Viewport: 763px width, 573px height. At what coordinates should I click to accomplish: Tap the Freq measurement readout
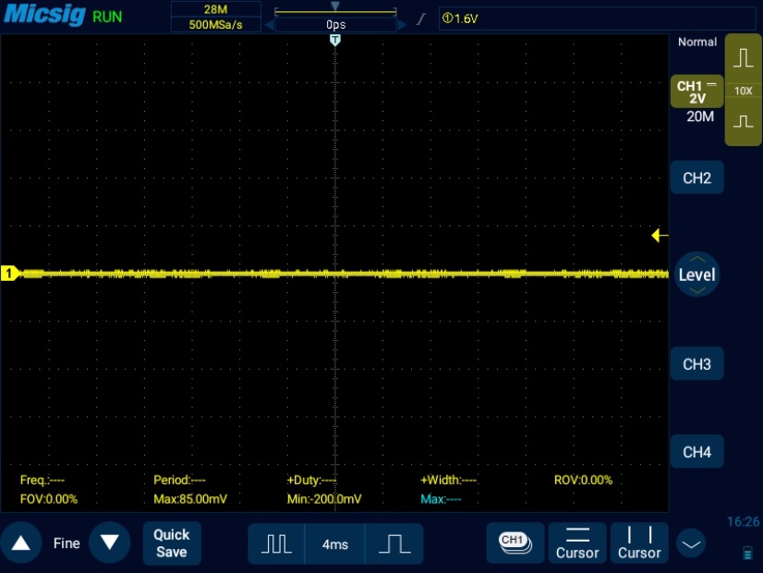click(42, 480)
